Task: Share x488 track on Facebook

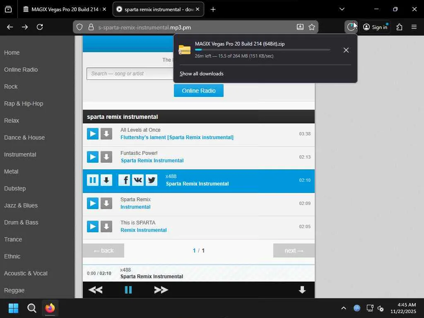Action: pos(124,180)
